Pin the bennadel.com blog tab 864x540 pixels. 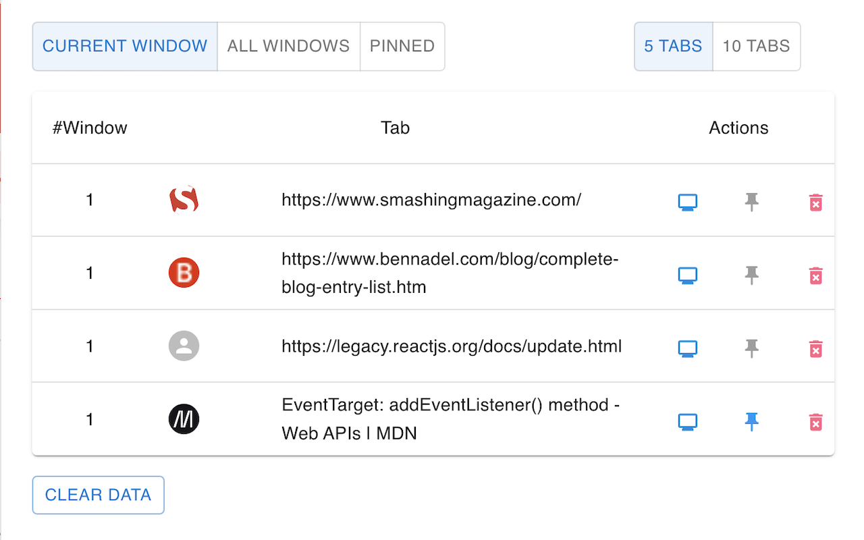pyautogui.click(x=751, y=275)
